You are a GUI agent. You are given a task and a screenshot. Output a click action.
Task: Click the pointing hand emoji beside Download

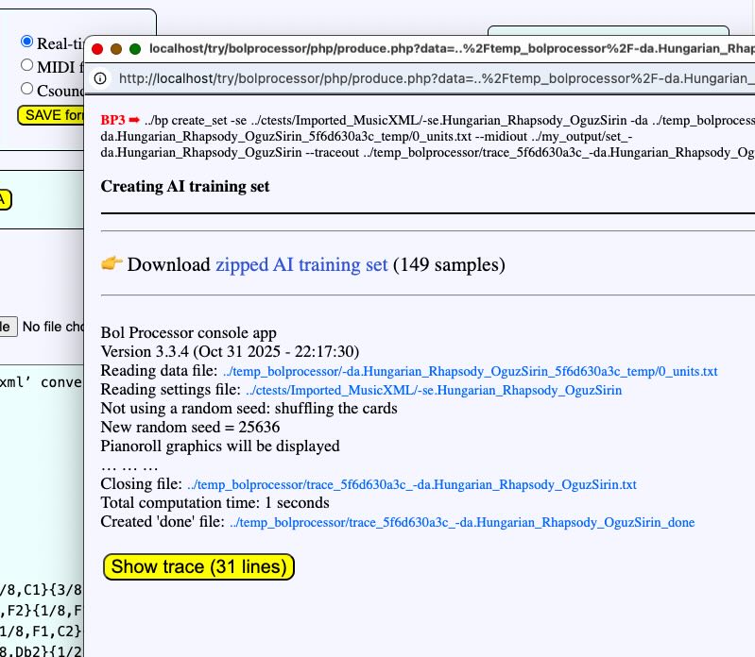112,264
